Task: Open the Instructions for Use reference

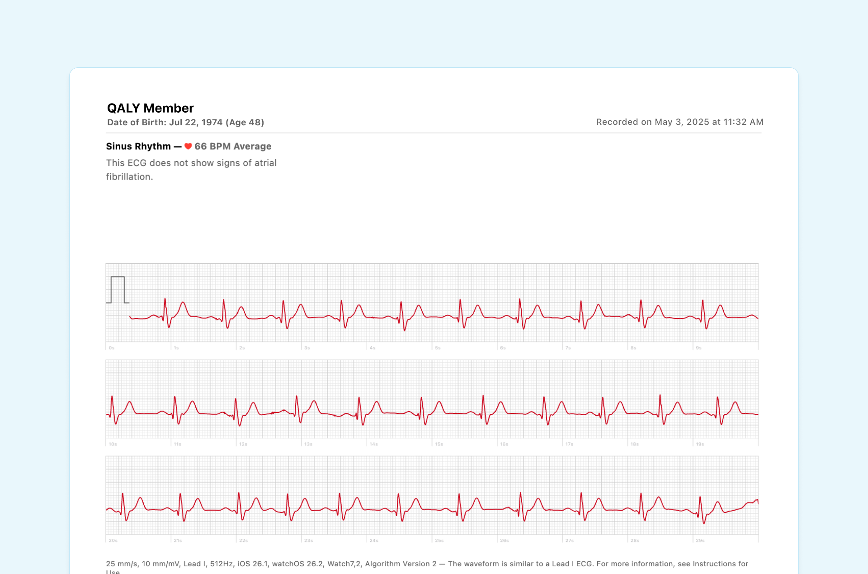Action: click(721, 564)
